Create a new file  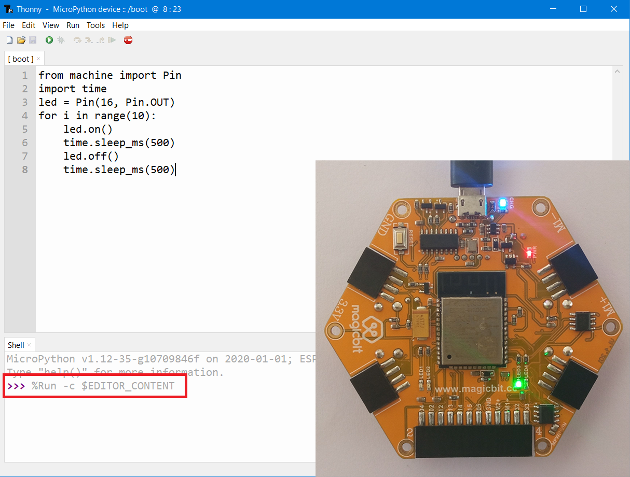9,40
